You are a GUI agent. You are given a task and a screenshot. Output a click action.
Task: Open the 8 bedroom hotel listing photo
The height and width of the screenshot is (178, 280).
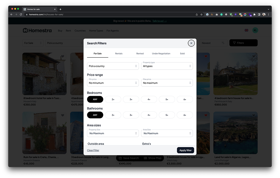point(45,74)
